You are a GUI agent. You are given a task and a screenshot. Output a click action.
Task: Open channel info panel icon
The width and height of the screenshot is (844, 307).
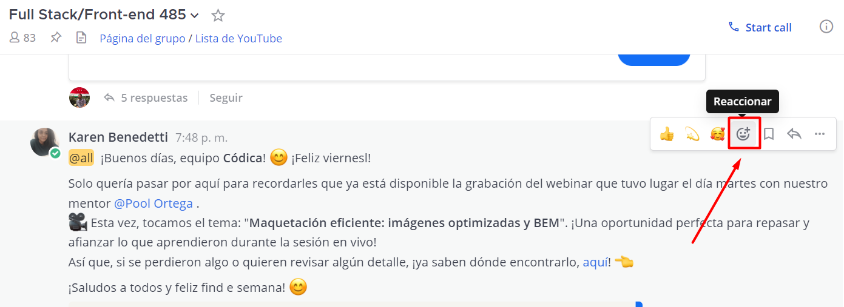coord(826,27)
